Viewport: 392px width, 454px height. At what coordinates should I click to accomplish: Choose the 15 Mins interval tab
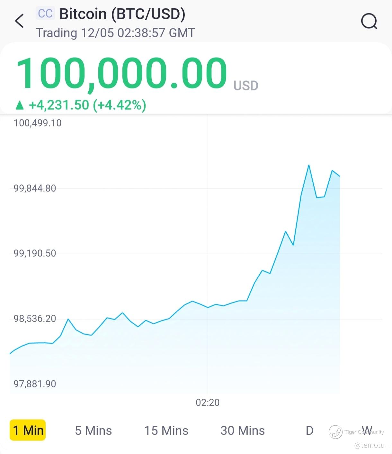tap(166, 431)
